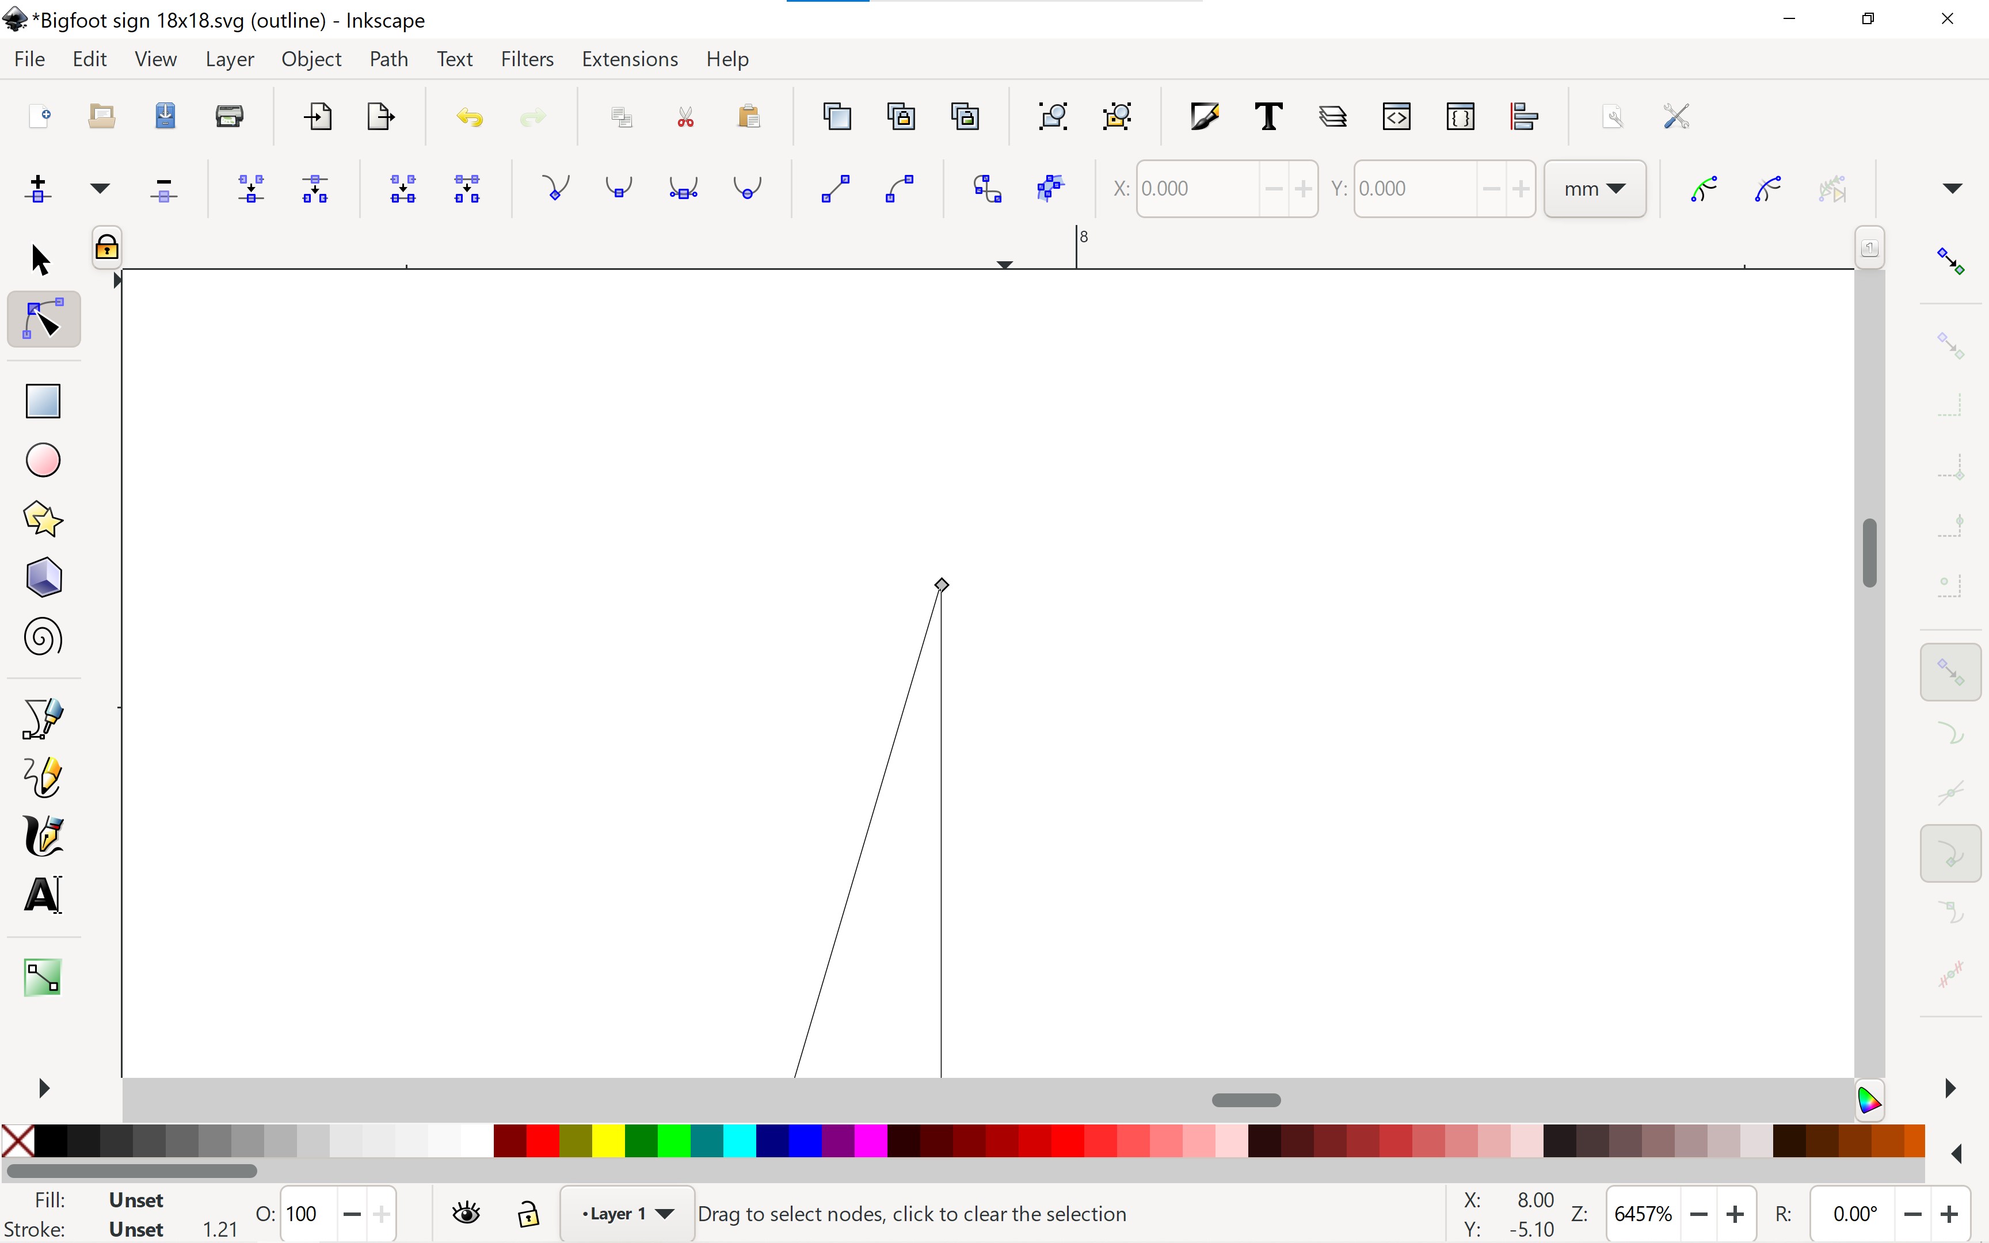1989x1243 pixels.
Task: Insert new nodes into selected segments
Action: (x=38, y=188)
